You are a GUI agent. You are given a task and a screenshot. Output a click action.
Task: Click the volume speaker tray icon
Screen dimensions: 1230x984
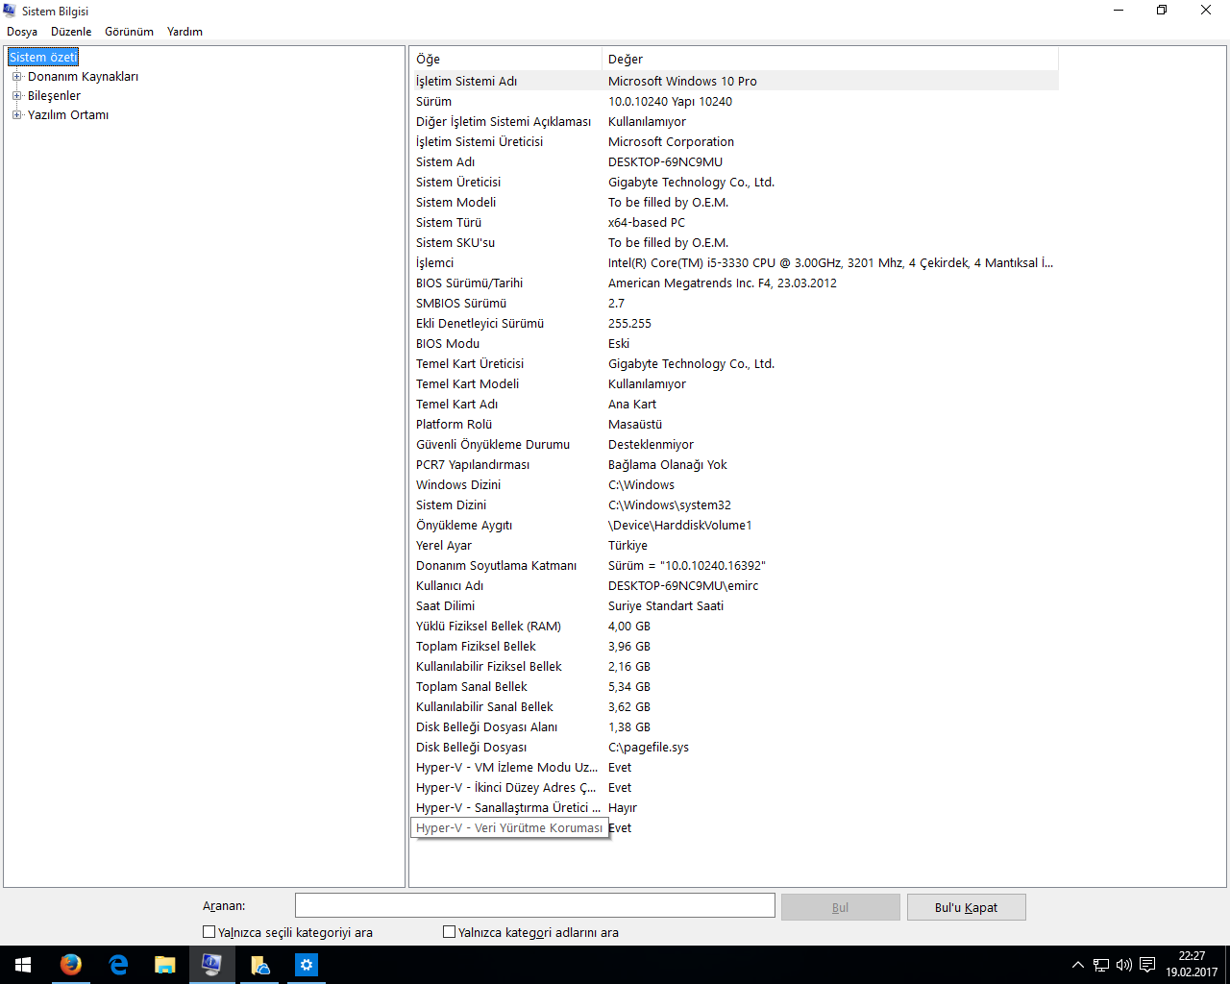click(x=1123, y=965)
